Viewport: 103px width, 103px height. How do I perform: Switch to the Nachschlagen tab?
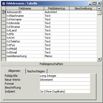pos(36,71)
